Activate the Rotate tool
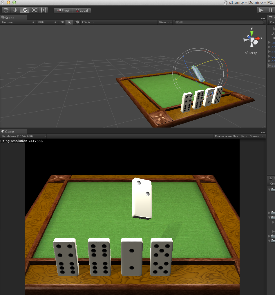The height and width of the screenshot is (295, 275). [24, 10]
